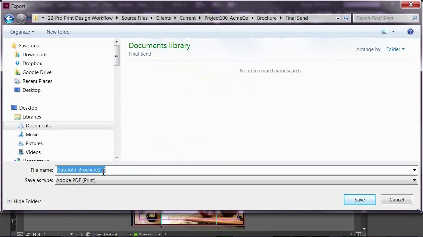423x237 pixels.
Task: Click the Cancel button
Action: (x=397, y=200)
